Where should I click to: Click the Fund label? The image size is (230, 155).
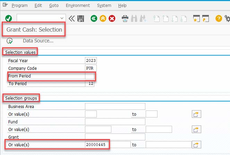pos(13,122)
